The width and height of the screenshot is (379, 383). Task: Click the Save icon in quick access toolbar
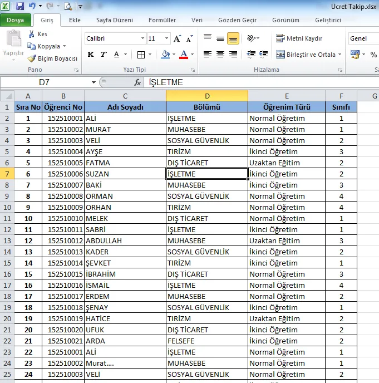coord(20,7)
